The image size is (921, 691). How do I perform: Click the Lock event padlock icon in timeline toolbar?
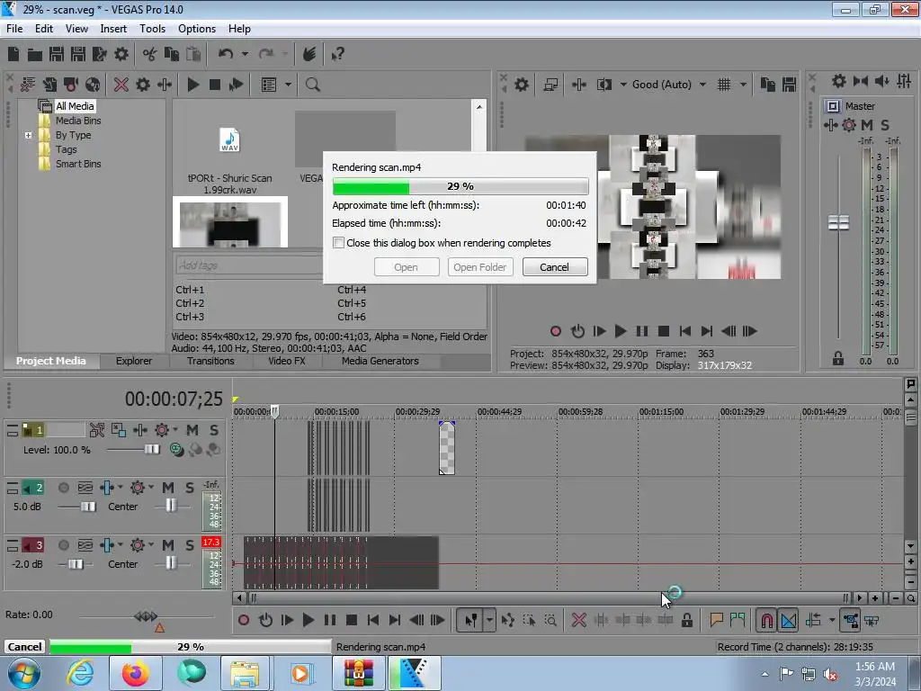pyautogui.click(x=687, y=620)
